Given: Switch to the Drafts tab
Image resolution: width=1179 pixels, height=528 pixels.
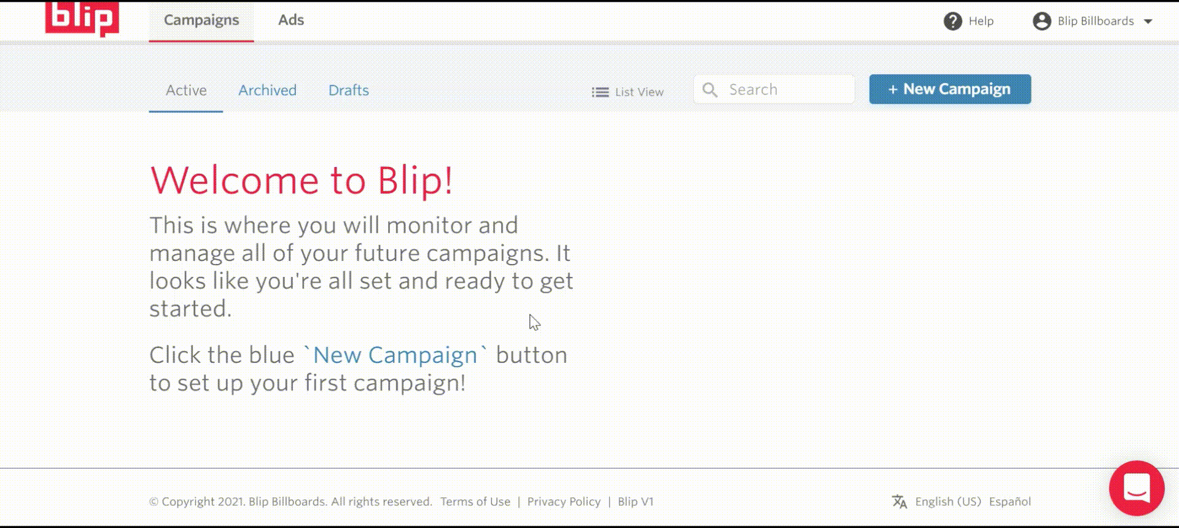Looking at the screenshot, I should tap(349, 91).
